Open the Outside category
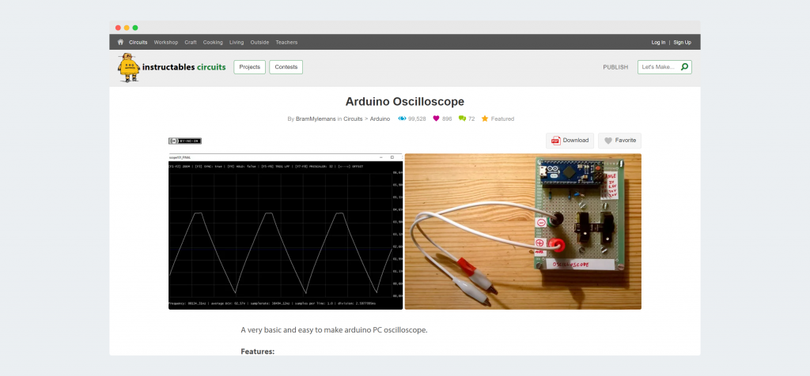Image resolution: width=810 pixels, height=376 pixels. (259, 43)
